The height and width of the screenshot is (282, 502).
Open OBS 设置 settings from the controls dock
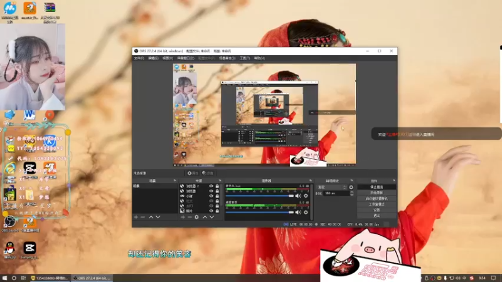click(376, 210)
